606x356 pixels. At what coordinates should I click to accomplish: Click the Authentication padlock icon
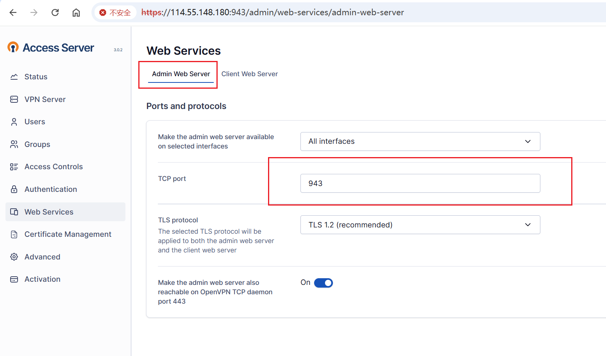tap(14, 190)
